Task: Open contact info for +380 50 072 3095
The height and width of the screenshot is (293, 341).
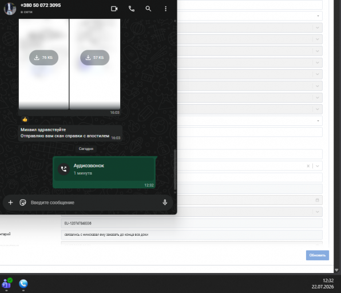Action: [x=41, y=5]
